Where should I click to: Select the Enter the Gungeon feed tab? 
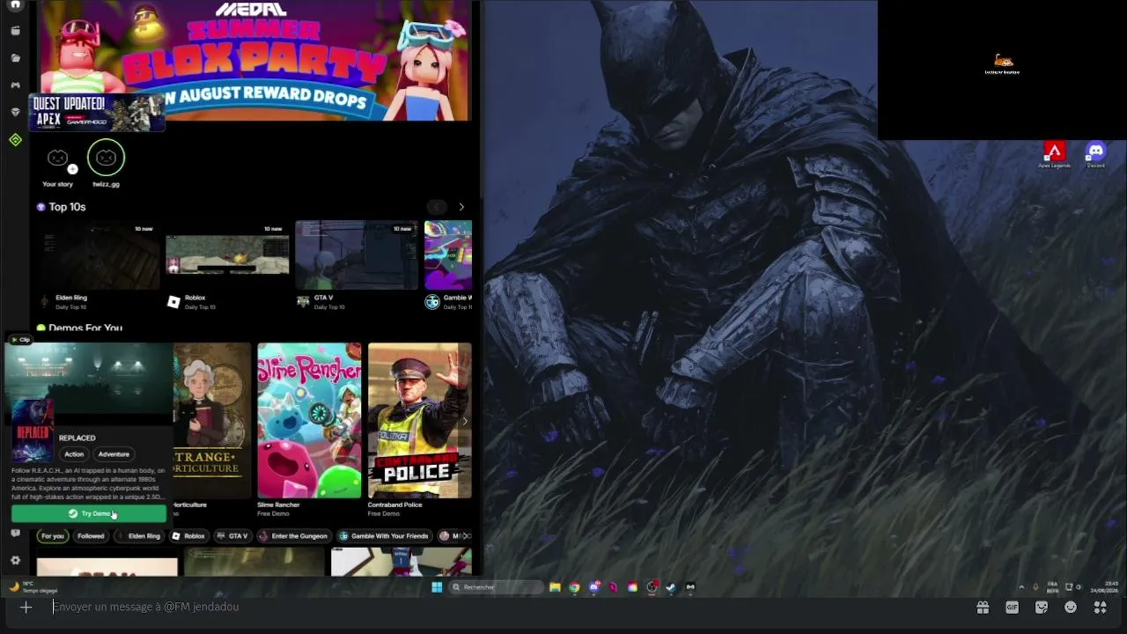pos(293,535)
